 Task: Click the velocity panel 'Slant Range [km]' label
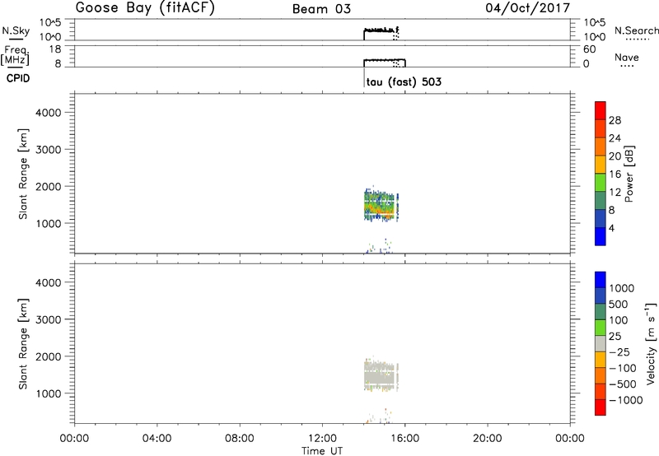(x=23, y=344)
